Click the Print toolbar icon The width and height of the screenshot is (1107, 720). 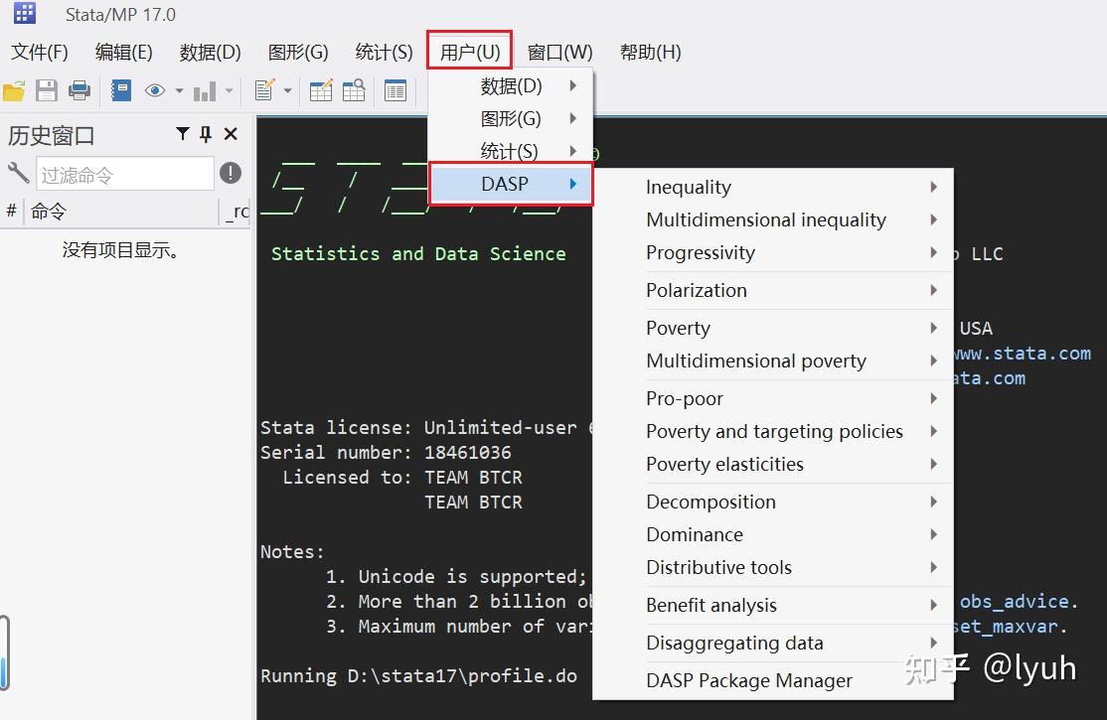tap(79, 89)
